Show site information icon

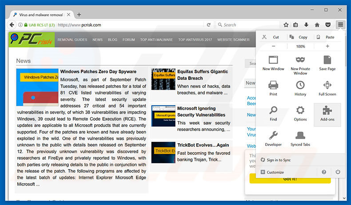pos(20,25)
